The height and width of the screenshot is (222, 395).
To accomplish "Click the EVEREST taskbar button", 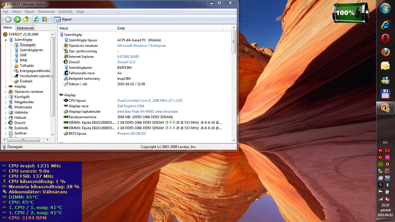I will pyautogui.click(x=385, y=108).
